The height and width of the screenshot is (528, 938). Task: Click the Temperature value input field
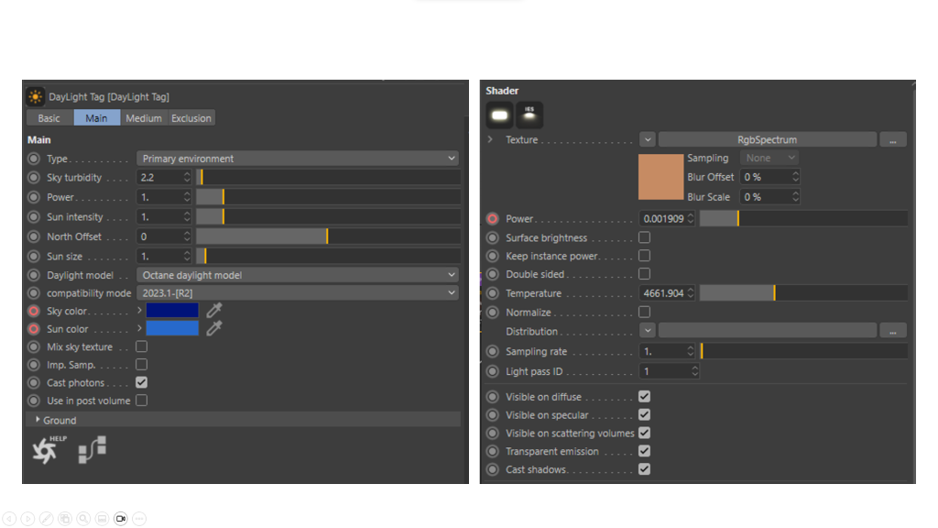point(661,293)
